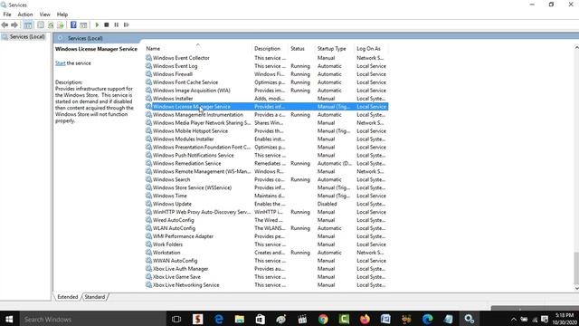Sort by the Log On As column header

372,48
